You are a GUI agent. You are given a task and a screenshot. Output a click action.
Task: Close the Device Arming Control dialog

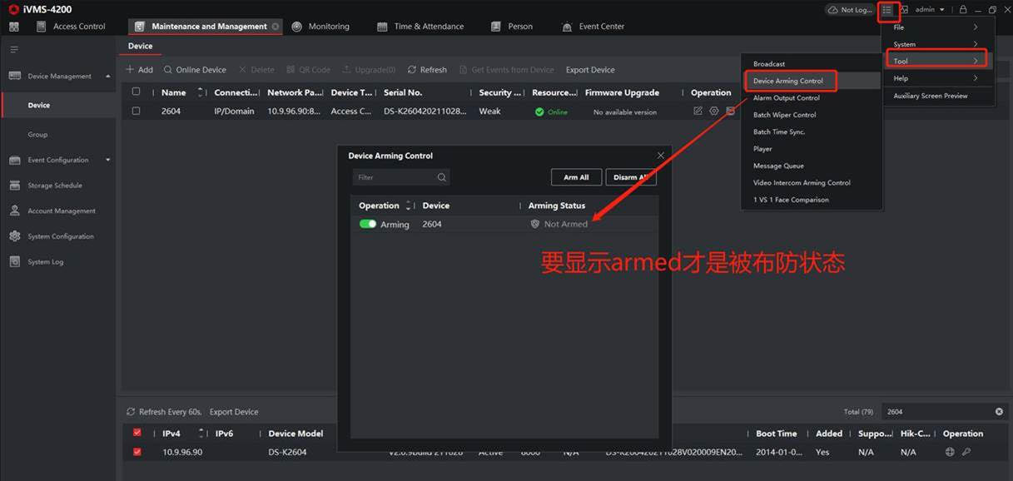click(661, 156)
